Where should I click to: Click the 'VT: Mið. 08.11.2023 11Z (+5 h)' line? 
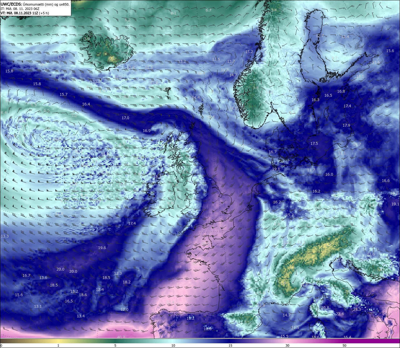tap(25, 13)
